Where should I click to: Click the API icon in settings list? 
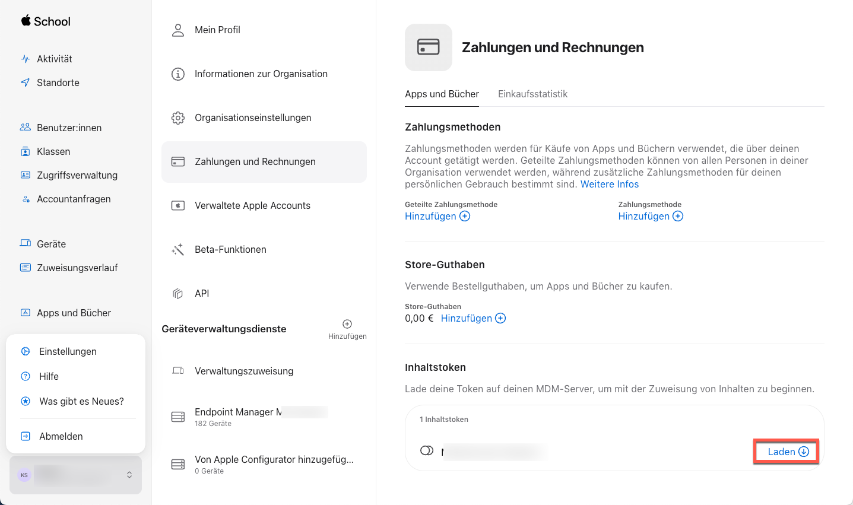click(x=178, y=293)
